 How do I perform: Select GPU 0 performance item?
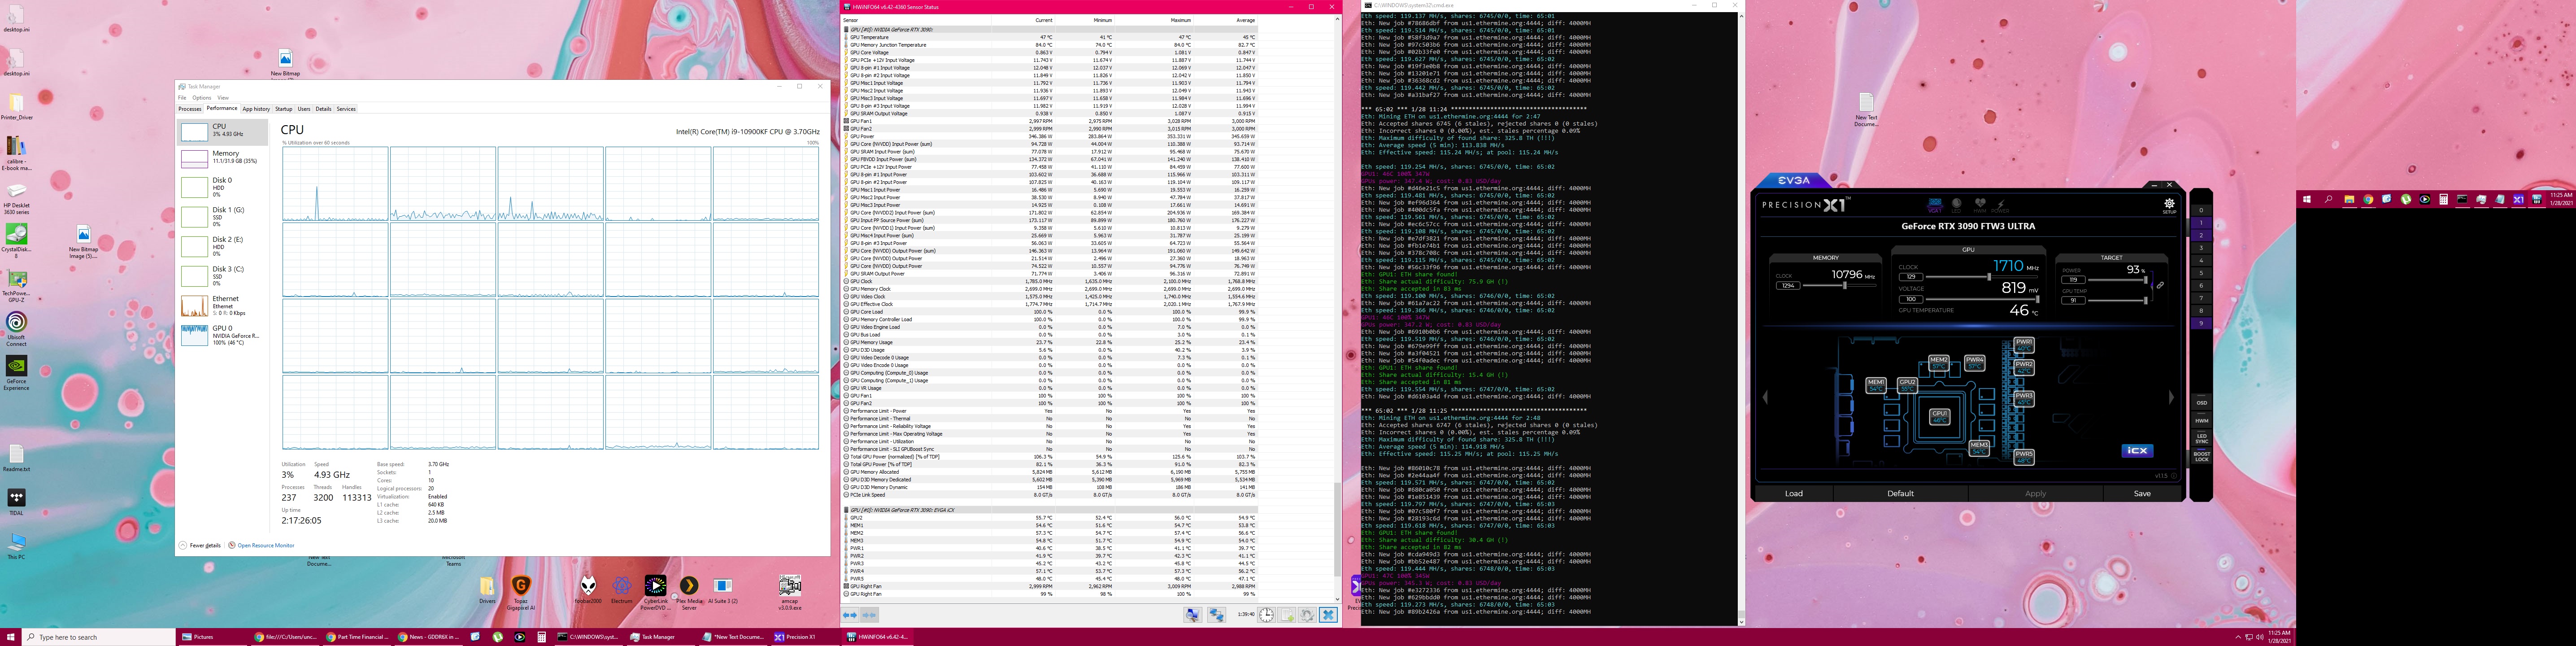coord(223,335)
